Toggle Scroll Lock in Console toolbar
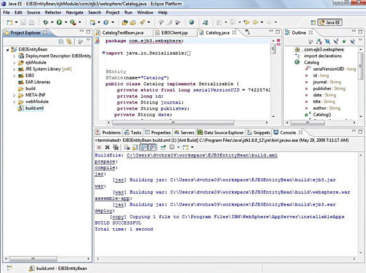 point(135,147)
